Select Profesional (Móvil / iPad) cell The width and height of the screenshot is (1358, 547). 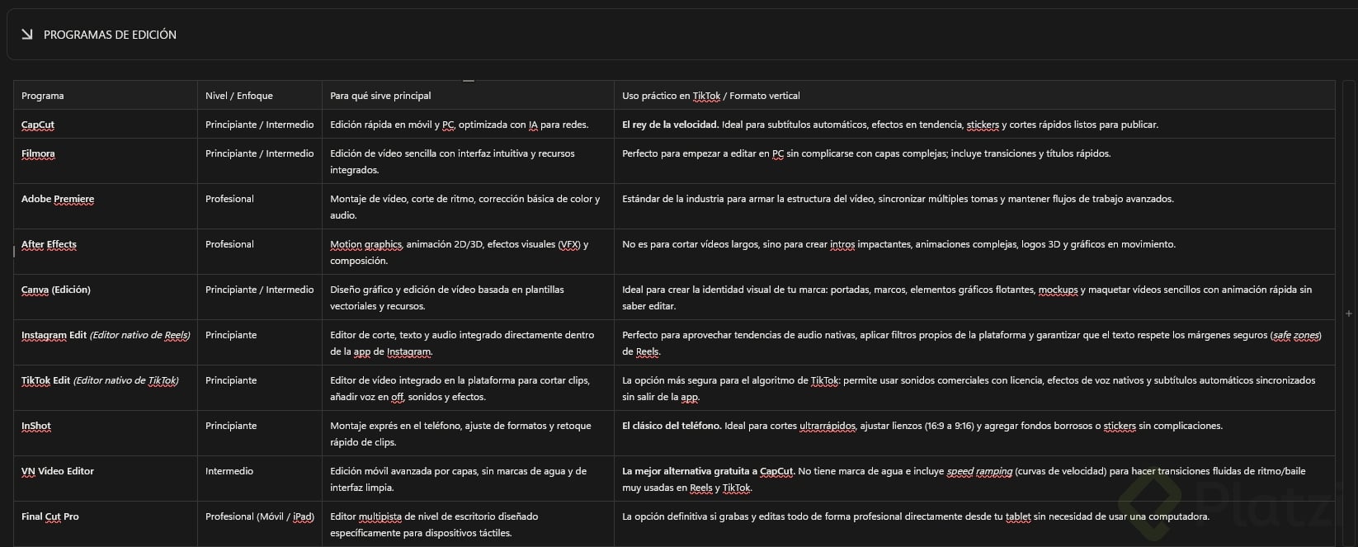[x=260, y=524]
